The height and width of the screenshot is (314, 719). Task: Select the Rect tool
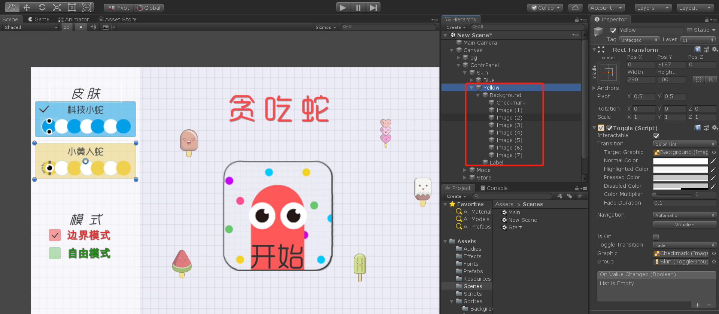click(72, 7)
